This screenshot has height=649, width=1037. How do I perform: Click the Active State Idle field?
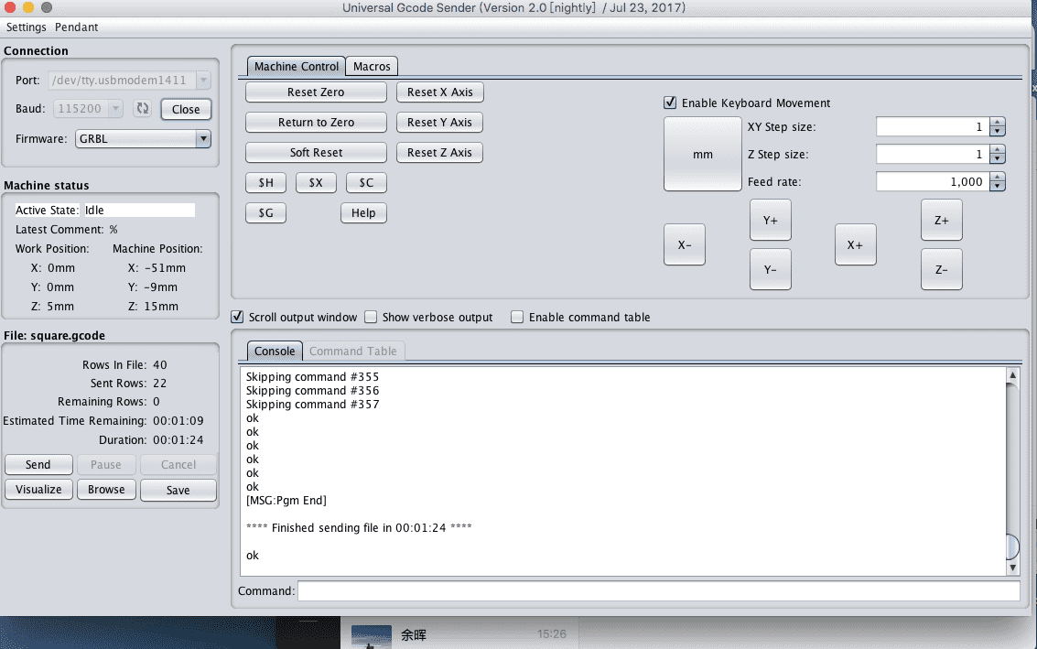(x=139, y=210)
